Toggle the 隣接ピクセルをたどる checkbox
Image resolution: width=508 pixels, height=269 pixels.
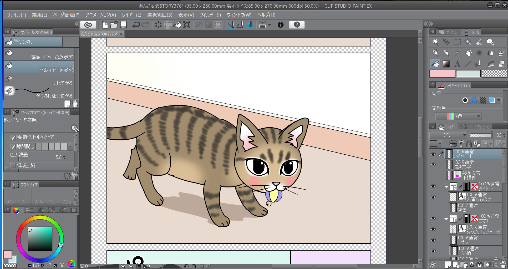tap(13, 137)
